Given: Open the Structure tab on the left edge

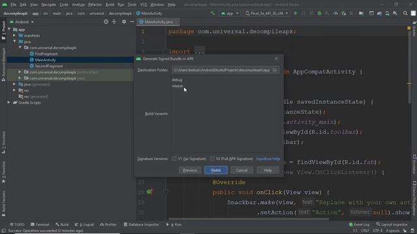Looking at the screenshot, I should [3, 143].
